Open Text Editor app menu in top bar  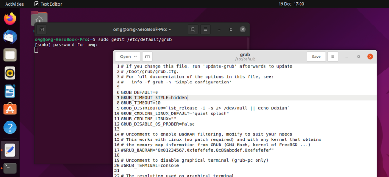(x=48, y=4)
